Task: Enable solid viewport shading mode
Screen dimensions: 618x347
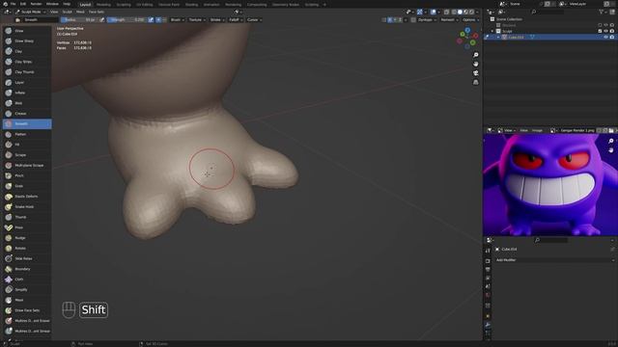Action: click(x=460, y=12)
